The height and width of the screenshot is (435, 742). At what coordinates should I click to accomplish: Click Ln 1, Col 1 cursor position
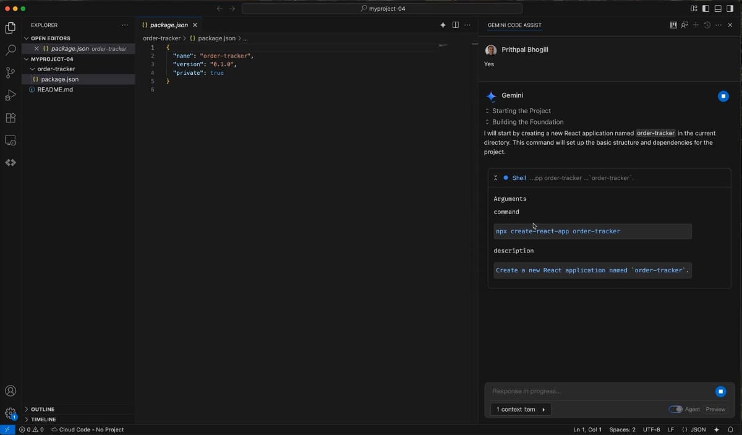click(587, 429)
